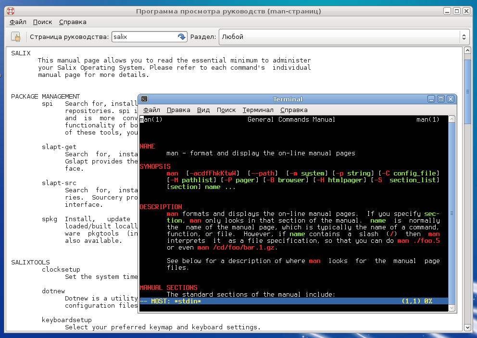Minimize the Terminal window

tap(431, 99)
